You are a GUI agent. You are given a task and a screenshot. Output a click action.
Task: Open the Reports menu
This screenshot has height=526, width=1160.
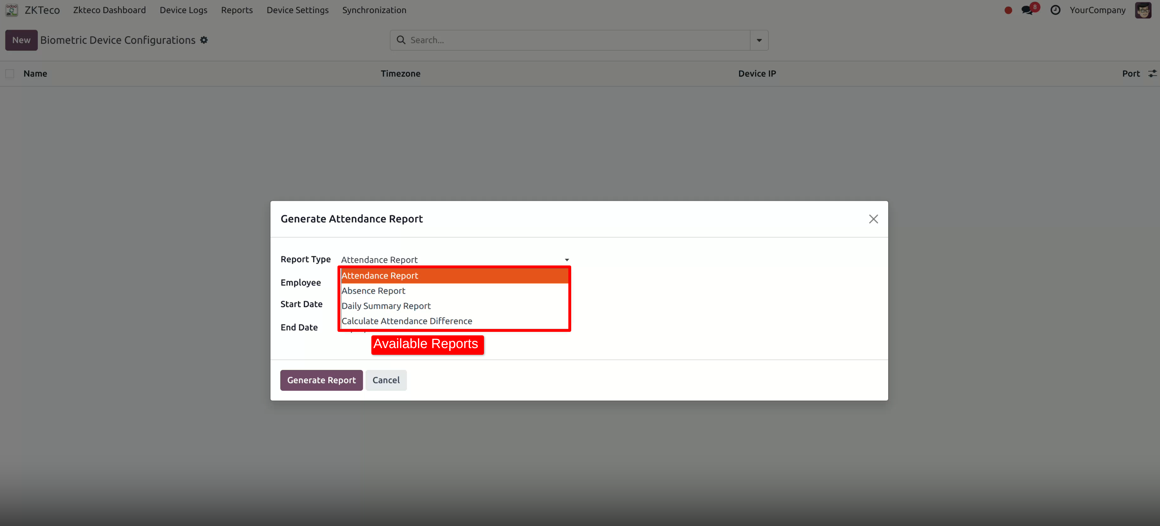pyautogui.click(x=237, y=10)
